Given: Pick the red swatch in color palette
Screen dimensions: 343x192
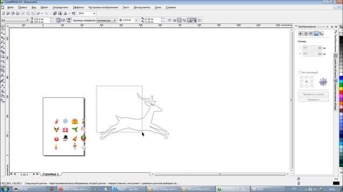Looking at the screenshot, I should (x=341, y=92).
